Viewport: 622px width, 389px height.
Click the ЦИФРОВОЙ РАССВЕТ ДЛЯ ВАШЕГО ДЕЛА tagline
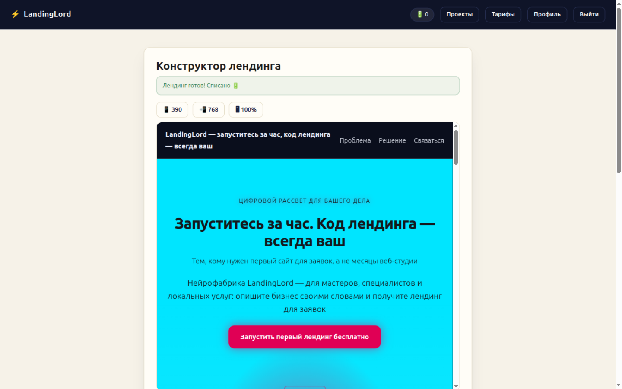tap(305, 201)
